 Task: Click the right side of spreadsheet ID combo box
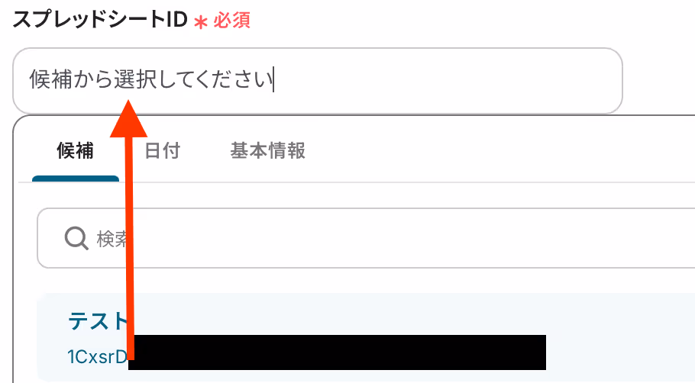pos(576,81)
